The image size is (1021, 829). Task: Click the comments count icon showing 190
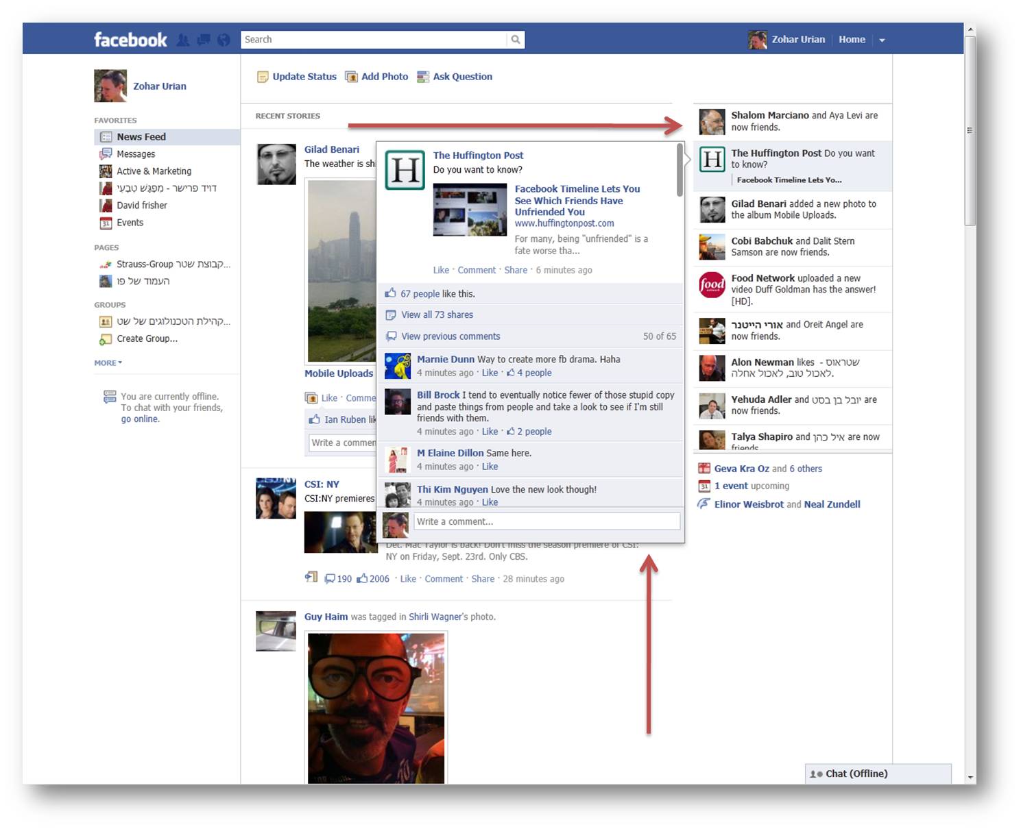[330, 578]
